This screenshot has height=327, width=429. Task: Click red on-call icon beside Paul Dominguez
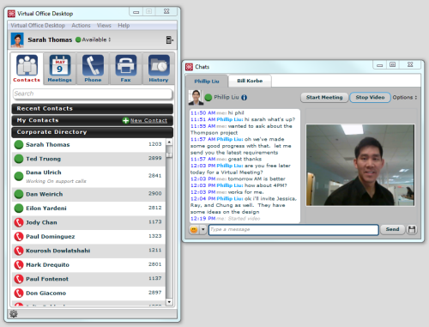(19, 237)
